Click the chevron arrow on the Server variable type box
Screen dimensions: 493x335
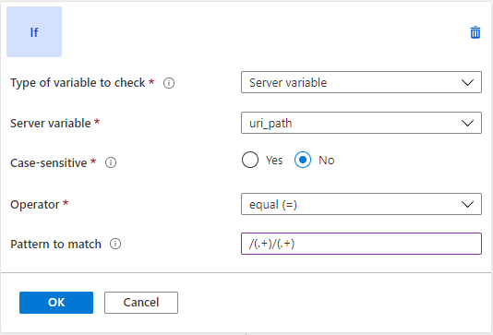[x=467, y=83]
